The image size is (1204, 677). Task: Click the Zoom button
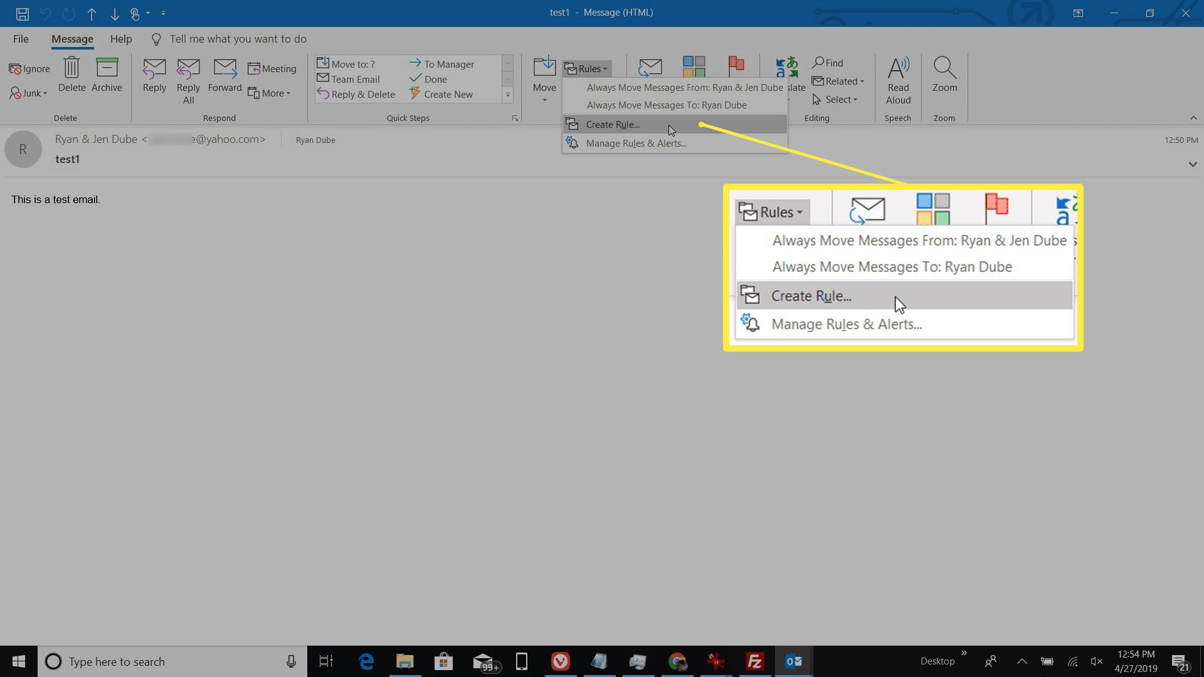pyautogui.click(x=944, y=75)
